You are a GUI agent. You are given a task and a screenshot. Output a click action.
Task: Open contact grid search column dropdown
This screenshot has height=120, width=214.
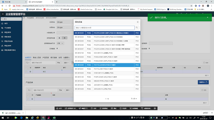click(28, 63)
